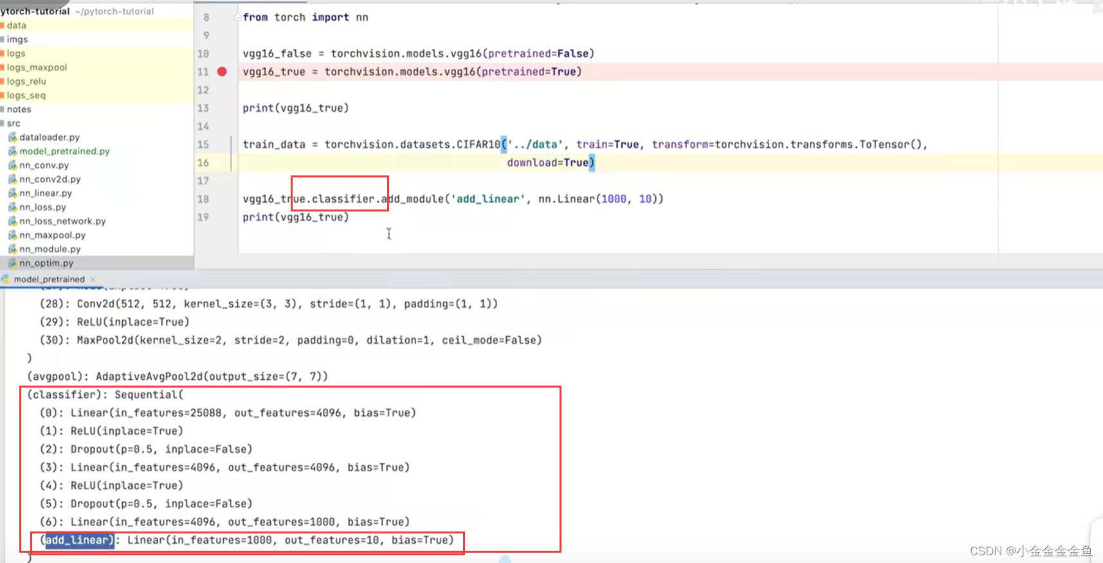This screenshot has height=563, width=1103.
Task: Select the logs folder
Action: click(16, 53)
